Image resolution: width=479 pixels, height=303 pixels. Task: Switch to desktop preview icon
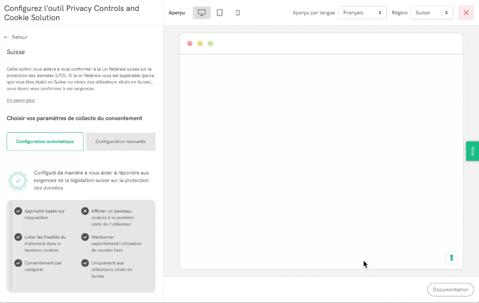pyautogui.click(x=202, y=13)
